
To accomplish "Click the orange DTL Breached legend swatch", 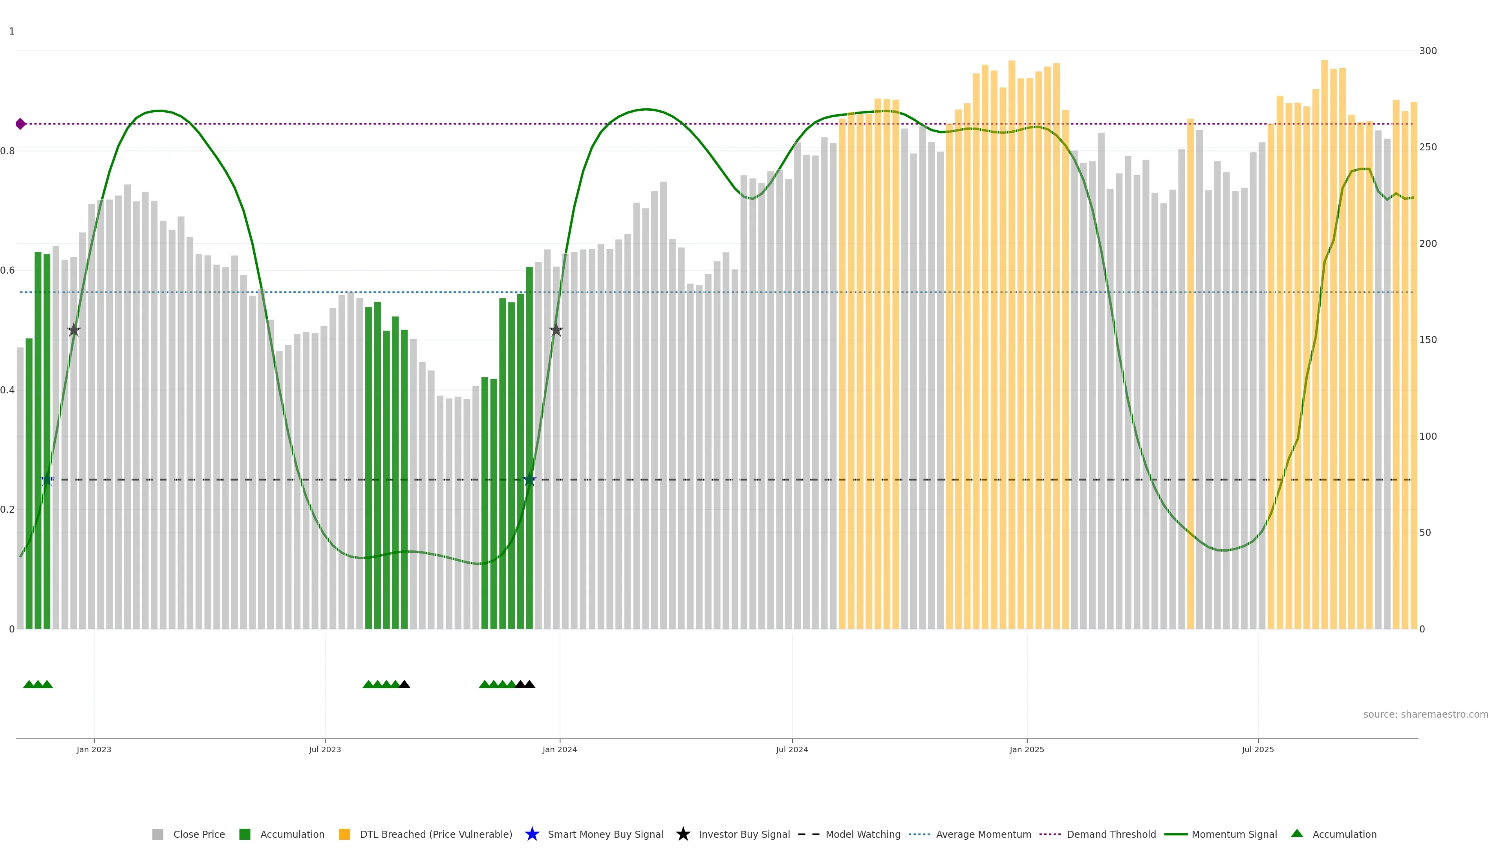I will pos(344,834).
